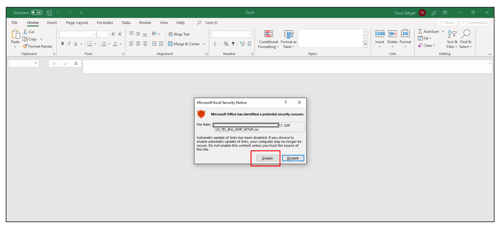Click Disable in the security notice
This screenshot has height=229, width=502.
point(293,158)
